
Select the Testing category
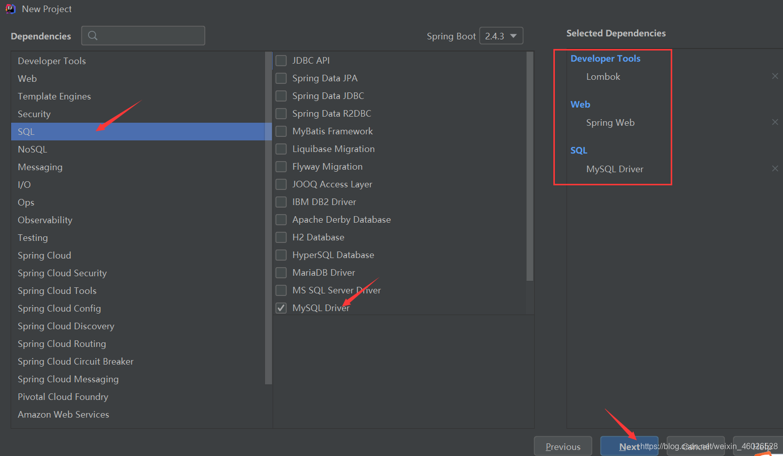[138, 237]
